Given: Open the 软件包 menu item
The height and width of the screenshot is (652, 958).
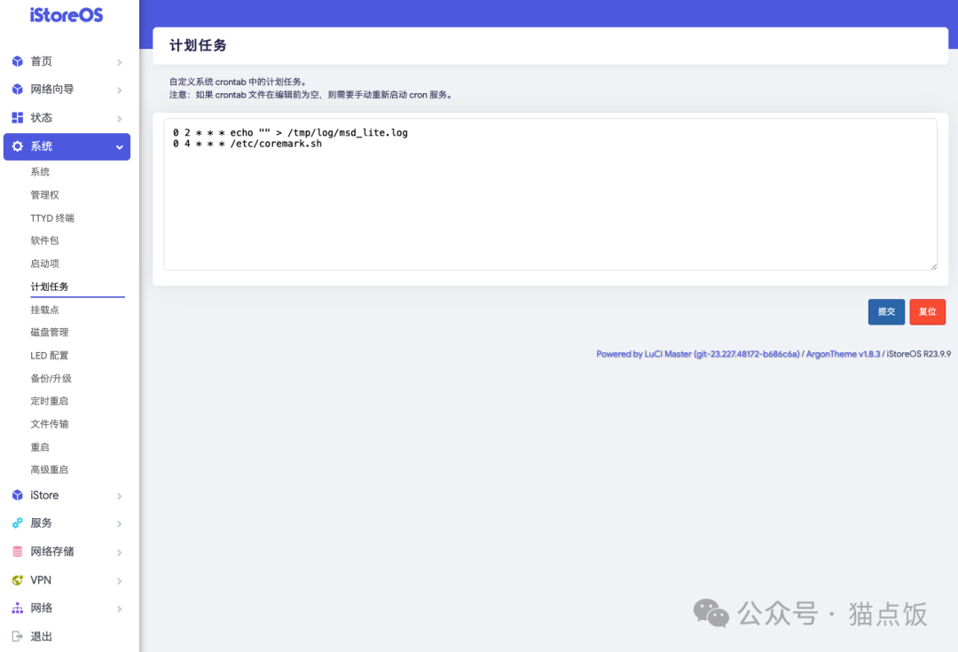Looking at the screenshot, I should click(x=43, y=240).
